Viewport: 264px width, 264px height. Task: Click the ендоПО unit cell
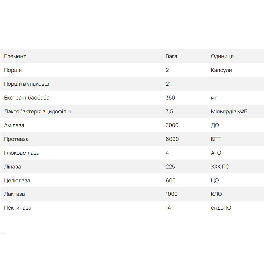click(221, 208)
